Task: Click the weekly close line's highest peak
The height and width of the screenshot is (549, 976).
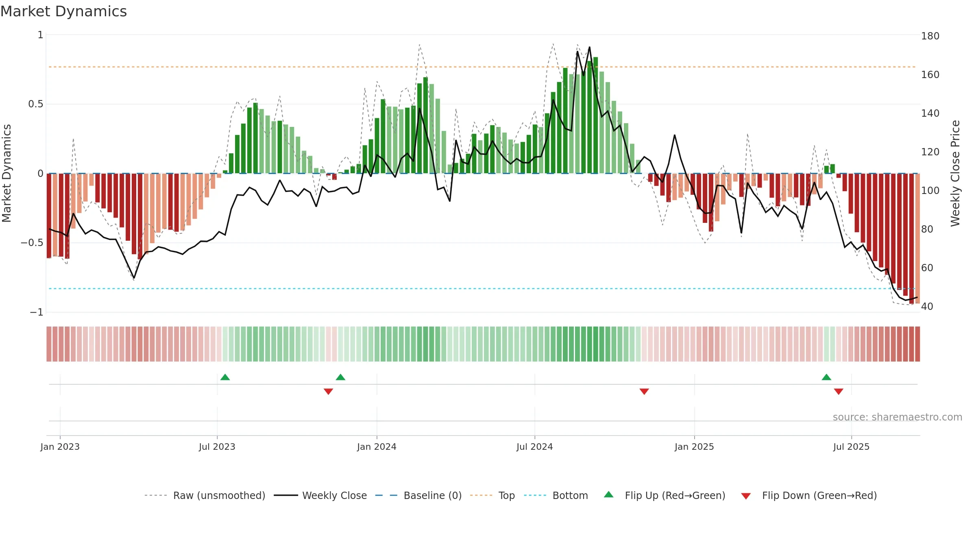Action: [589, 47]
